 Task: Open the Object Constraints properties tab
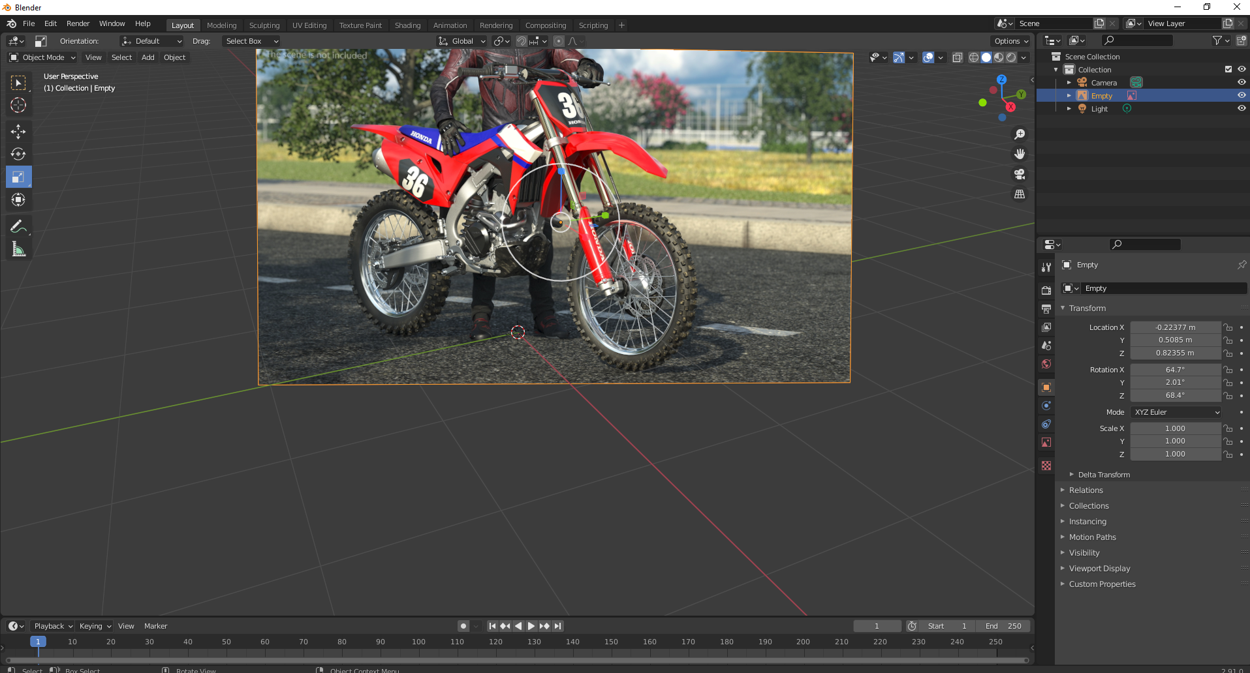point(1046,424)
